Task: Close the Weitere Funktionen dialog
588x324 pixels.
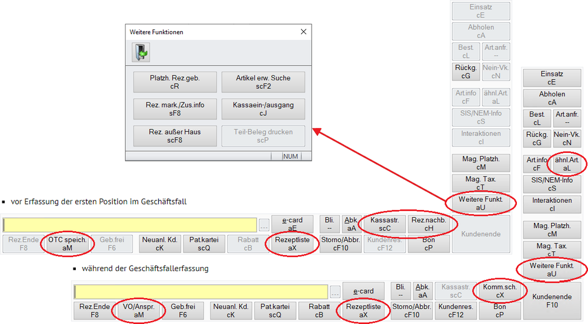Action: [303, 32]
